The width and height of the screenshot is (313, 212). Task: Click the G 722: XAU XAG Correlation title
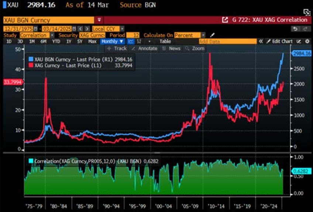click(x=270, y=20)
